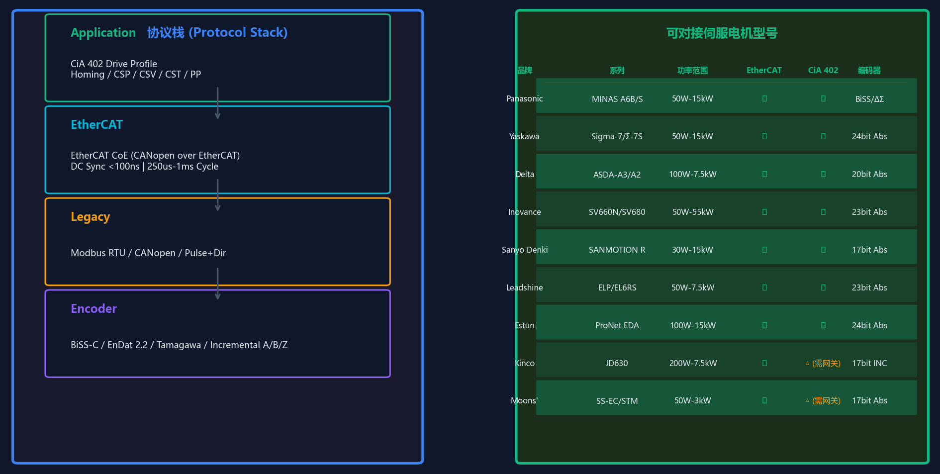Click the 100W-7.5kW power cell in the Delta row
The width and height of the screenshot is (940, 474).
693,174
